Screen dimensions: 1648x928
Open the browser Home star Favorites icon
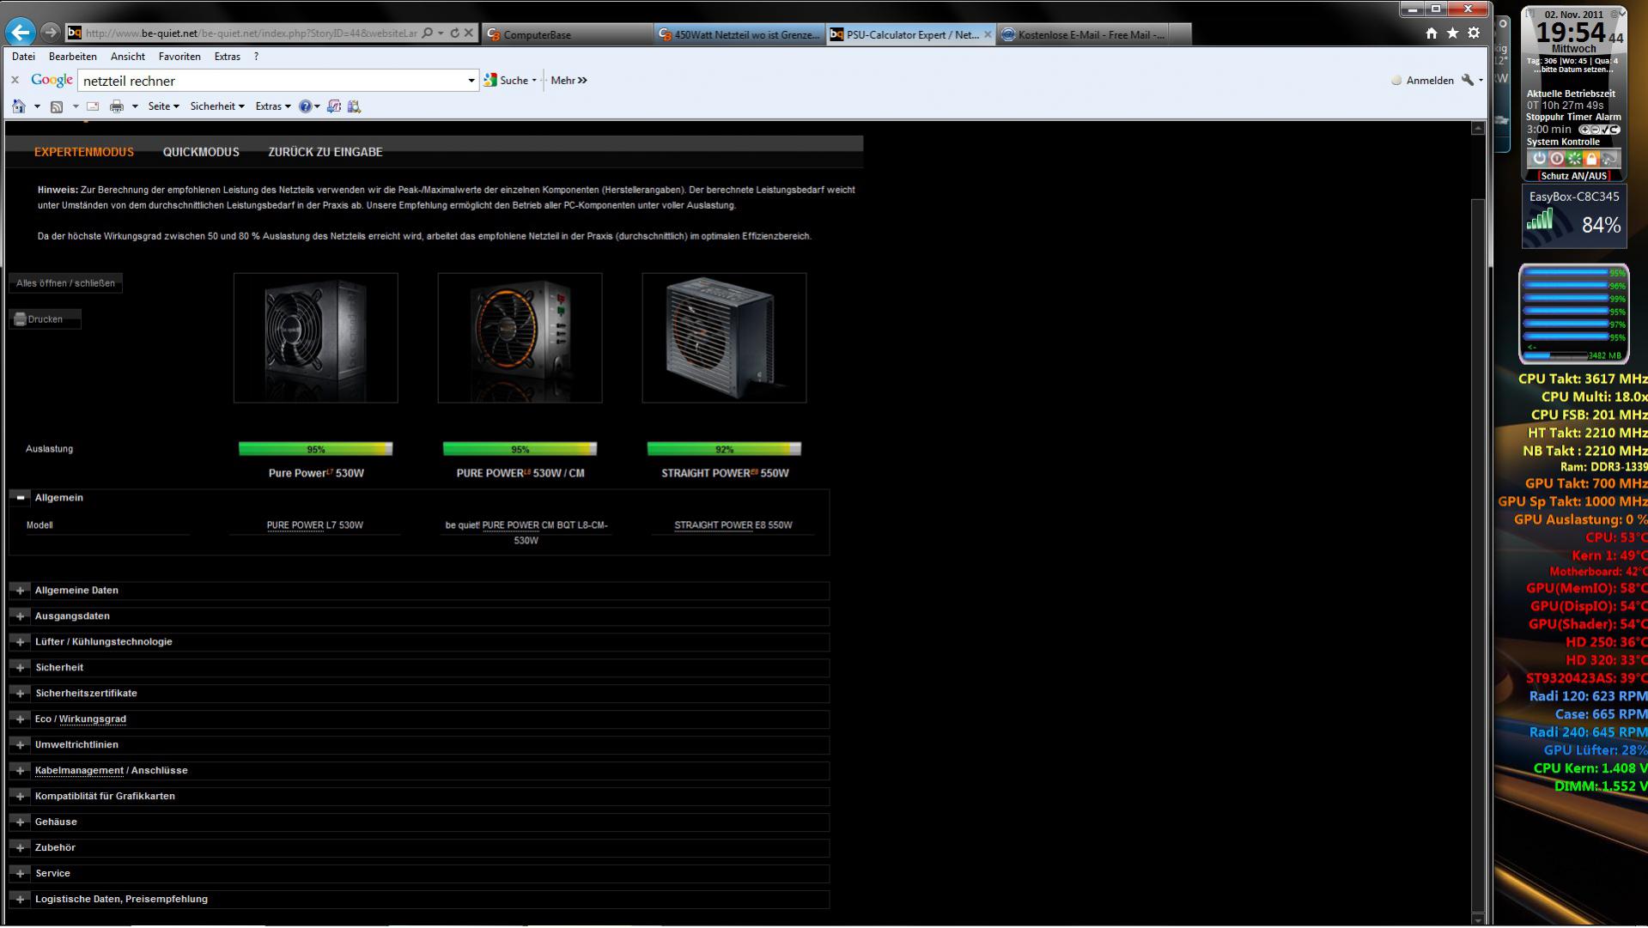[x=1452, y=33]
